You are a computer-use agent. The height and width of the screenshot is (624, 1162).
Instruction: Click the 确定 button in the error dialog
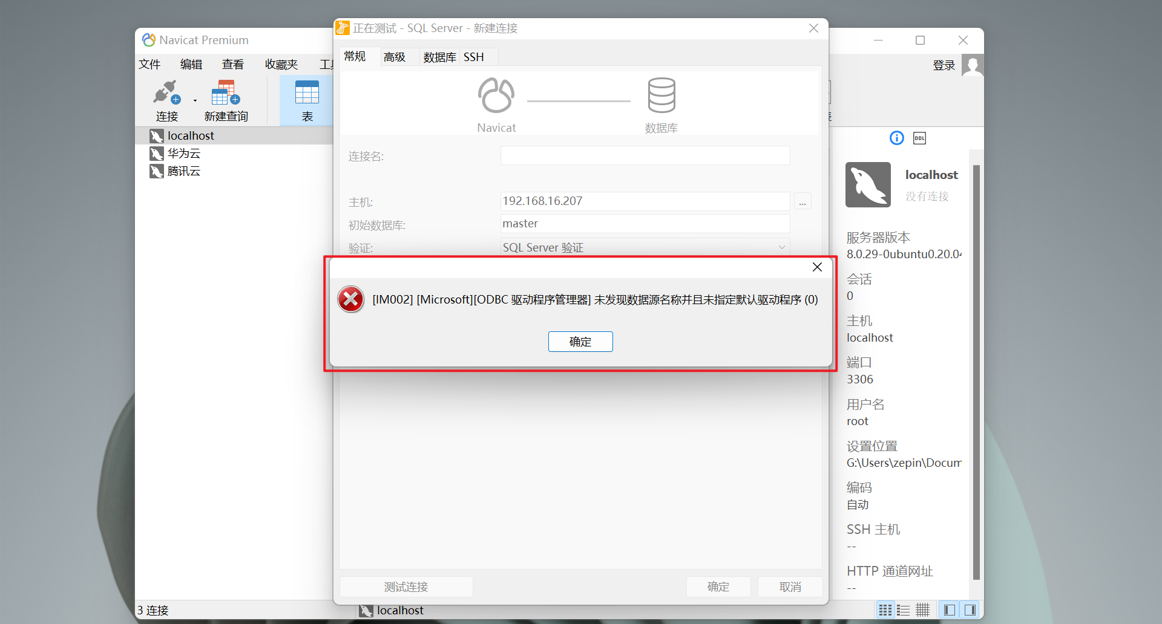tap(580, 342)
